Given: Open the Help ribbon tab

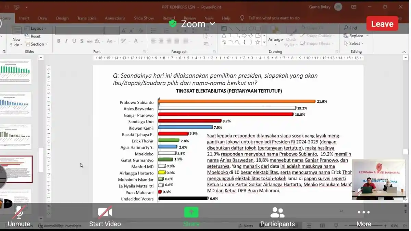Looking at the screenshot, I should coord(226,18).
